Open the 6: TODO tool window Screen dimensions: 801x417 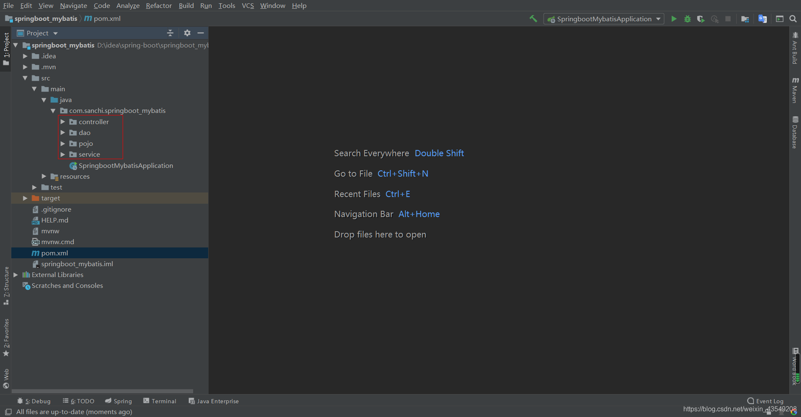coord(78,401)
